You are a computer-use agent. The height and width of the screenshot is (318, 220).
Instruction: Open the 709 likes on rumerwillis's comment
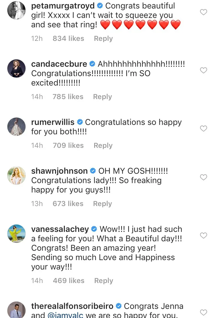click(68, 145)
